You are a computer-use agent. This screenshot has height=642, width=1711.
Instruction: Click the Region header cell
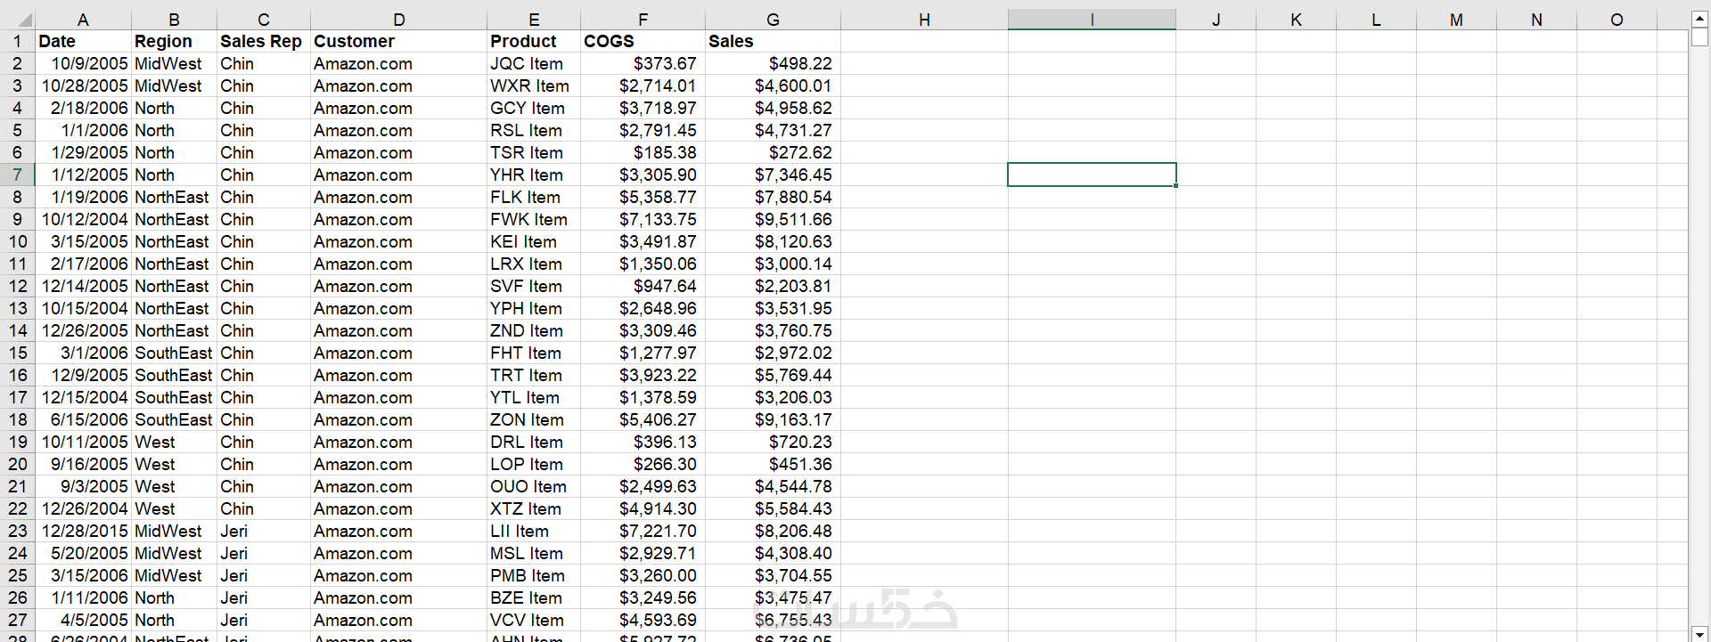(x=174, y=41)
